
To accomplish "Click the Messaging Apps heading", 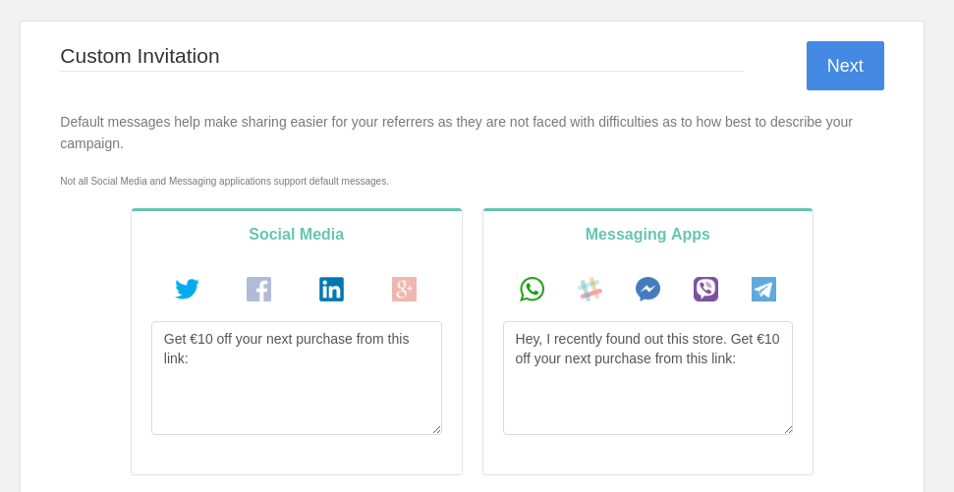I will 647,234.
